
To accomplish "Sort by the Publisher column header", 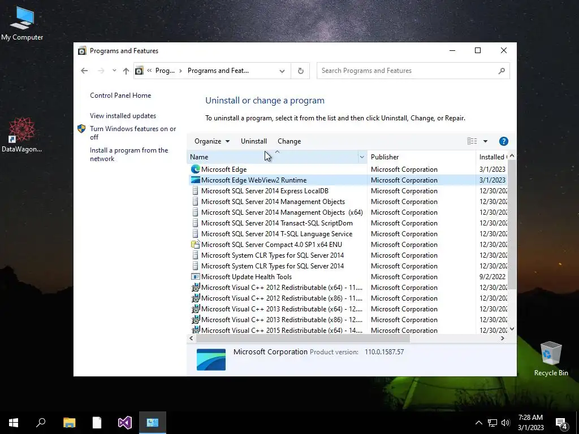I will click(x=421, y=157).
